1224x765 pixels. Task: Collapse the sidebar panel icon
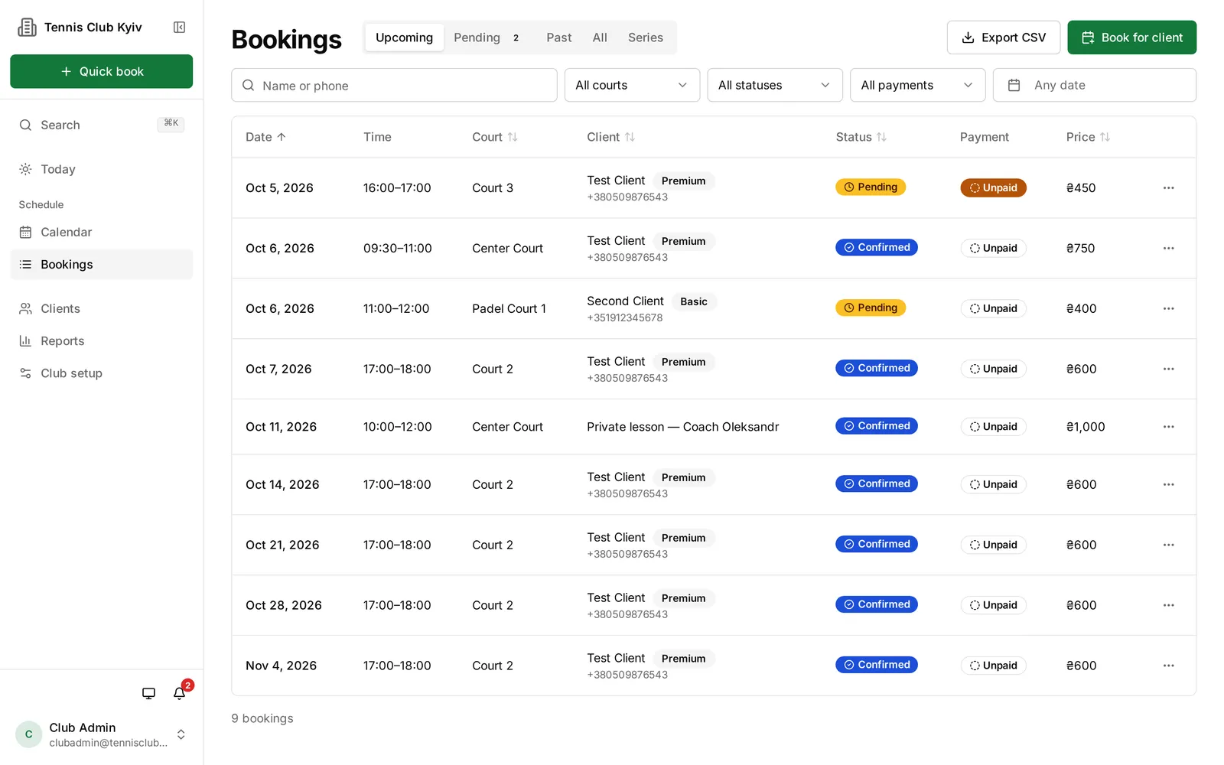(179, 28)
